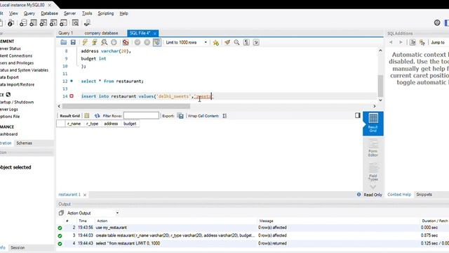Viewport: 449px width, 253px height.
Task: Open Help menu
Action: [x=123, y=13]
